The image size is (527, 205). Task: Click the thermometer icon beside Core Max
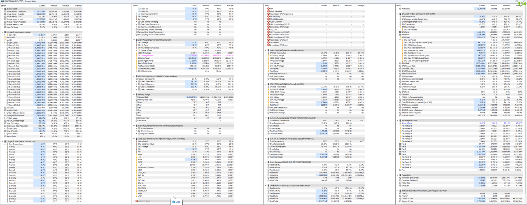tap(136, 19)
